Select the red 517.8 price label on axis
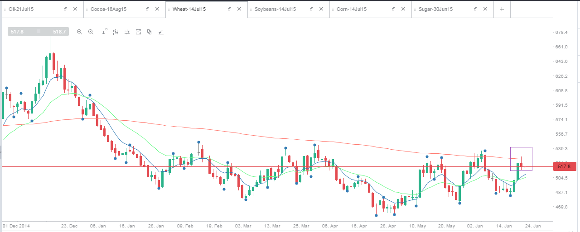Image resolution: width=580 pixels, height=232 pixels. [565, 166]
